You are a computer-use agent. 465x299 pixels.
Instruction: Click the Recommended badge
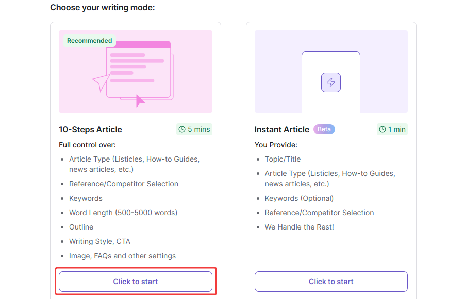pos(89,41)
